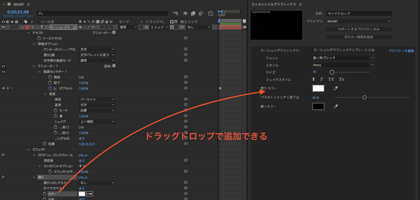The height and width of the screenshot is (200, 420).
Task: Open the モード 通常 blending dropdown on layer 1
Action: (x=128, y=27)
